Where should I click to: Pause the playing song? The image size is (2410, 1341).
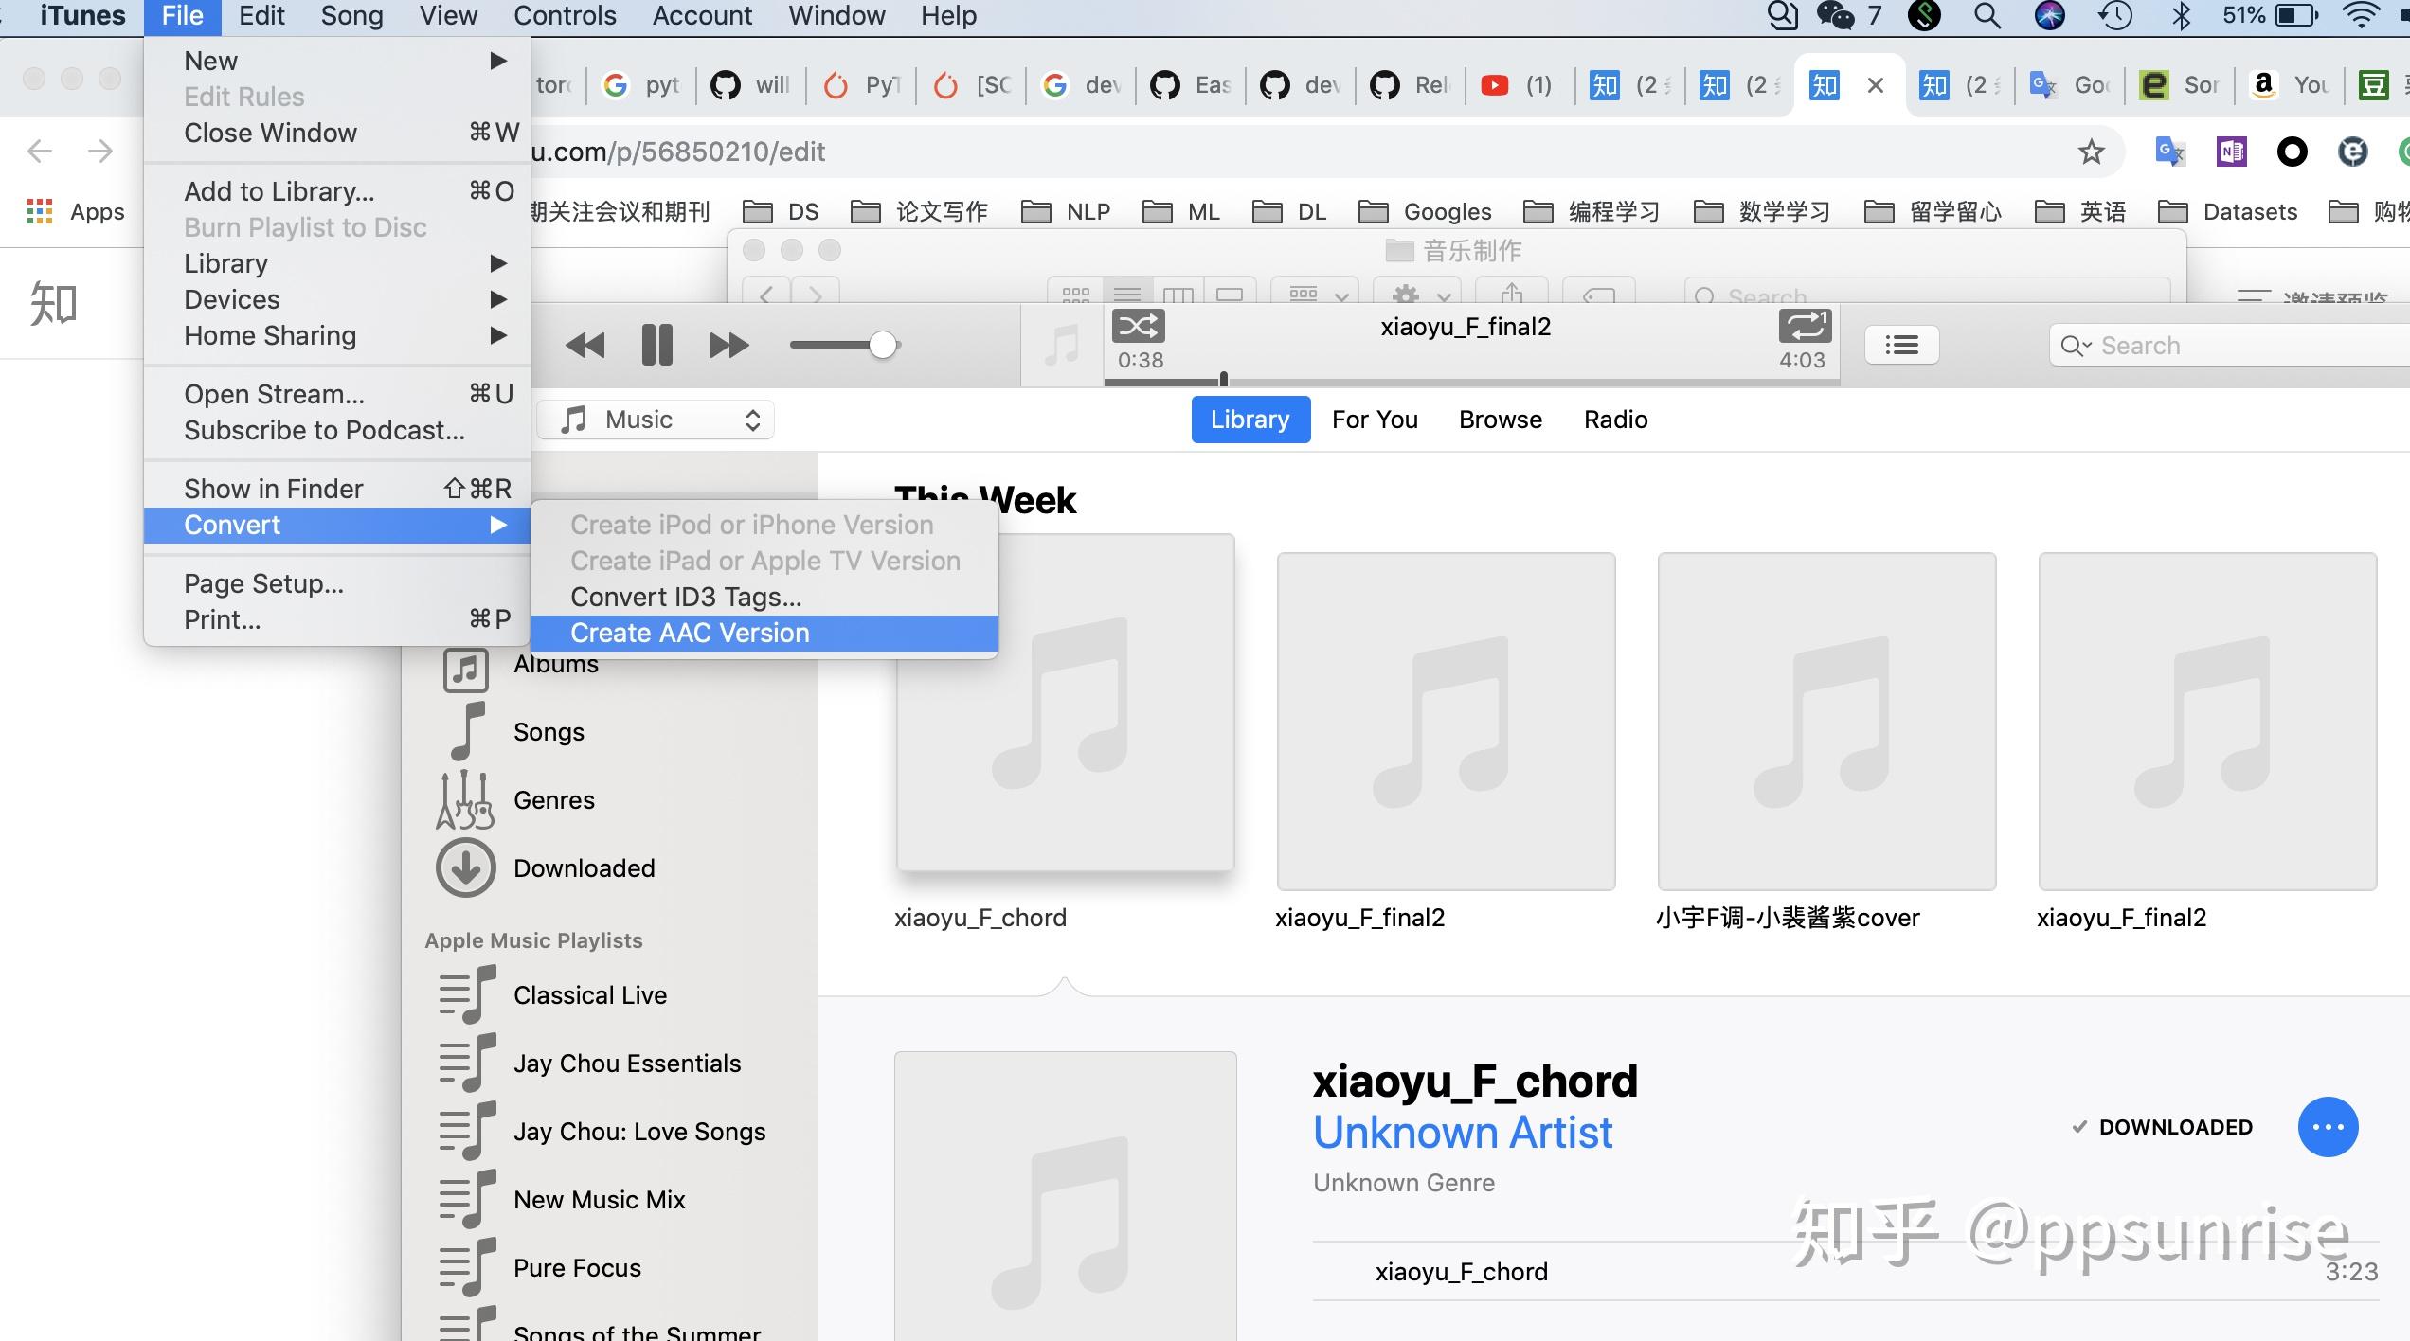pos(657,345)
